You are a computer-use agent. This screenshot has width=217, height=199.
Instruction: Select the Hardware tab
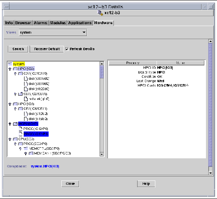(x=104, y=23)
